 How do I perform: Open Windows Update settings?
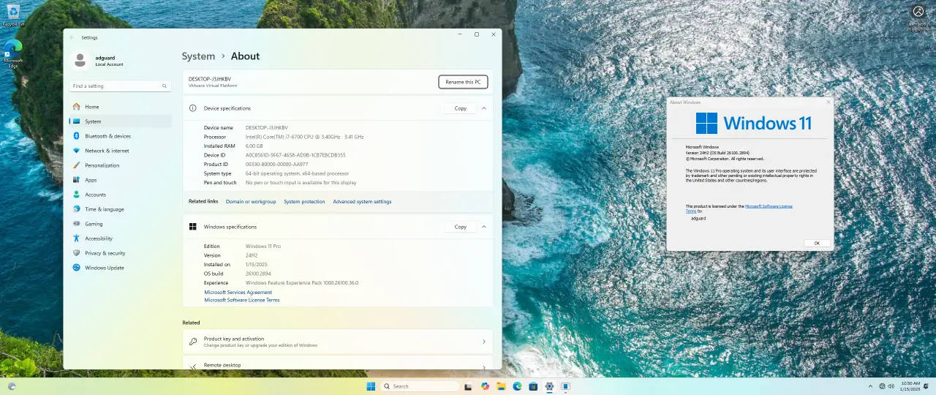[x=121, y=268]
